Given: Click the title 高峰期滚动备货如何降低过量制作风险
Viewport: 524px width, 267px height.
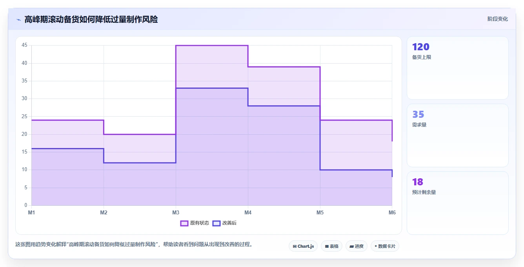Looking at the screenshot, I should point(91,19).
